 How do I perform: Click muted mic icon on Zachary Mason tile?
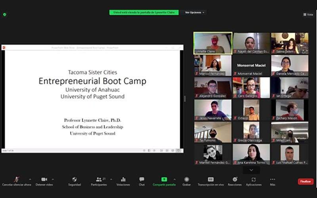273,118
